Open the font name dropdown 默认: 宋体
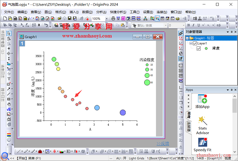 tap(166, 25)
